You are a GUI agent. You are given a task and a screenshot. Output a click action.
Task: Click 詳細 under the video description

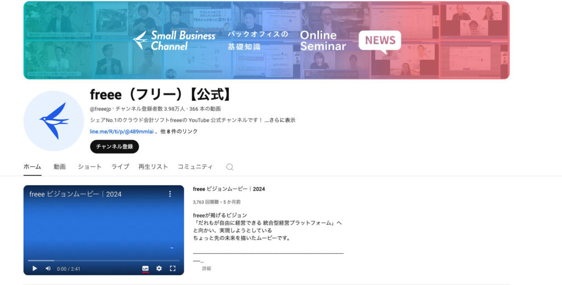206,268
